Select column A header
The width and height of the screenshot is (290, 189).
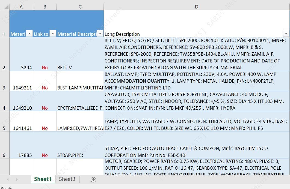pos(21,7)
